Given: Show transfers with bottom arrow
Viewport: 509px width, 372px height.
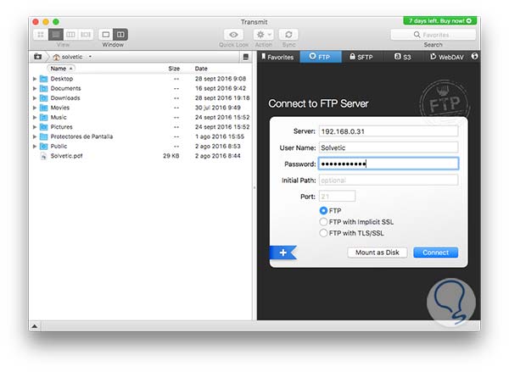Looking at the screenshot, I should (35, 326).
